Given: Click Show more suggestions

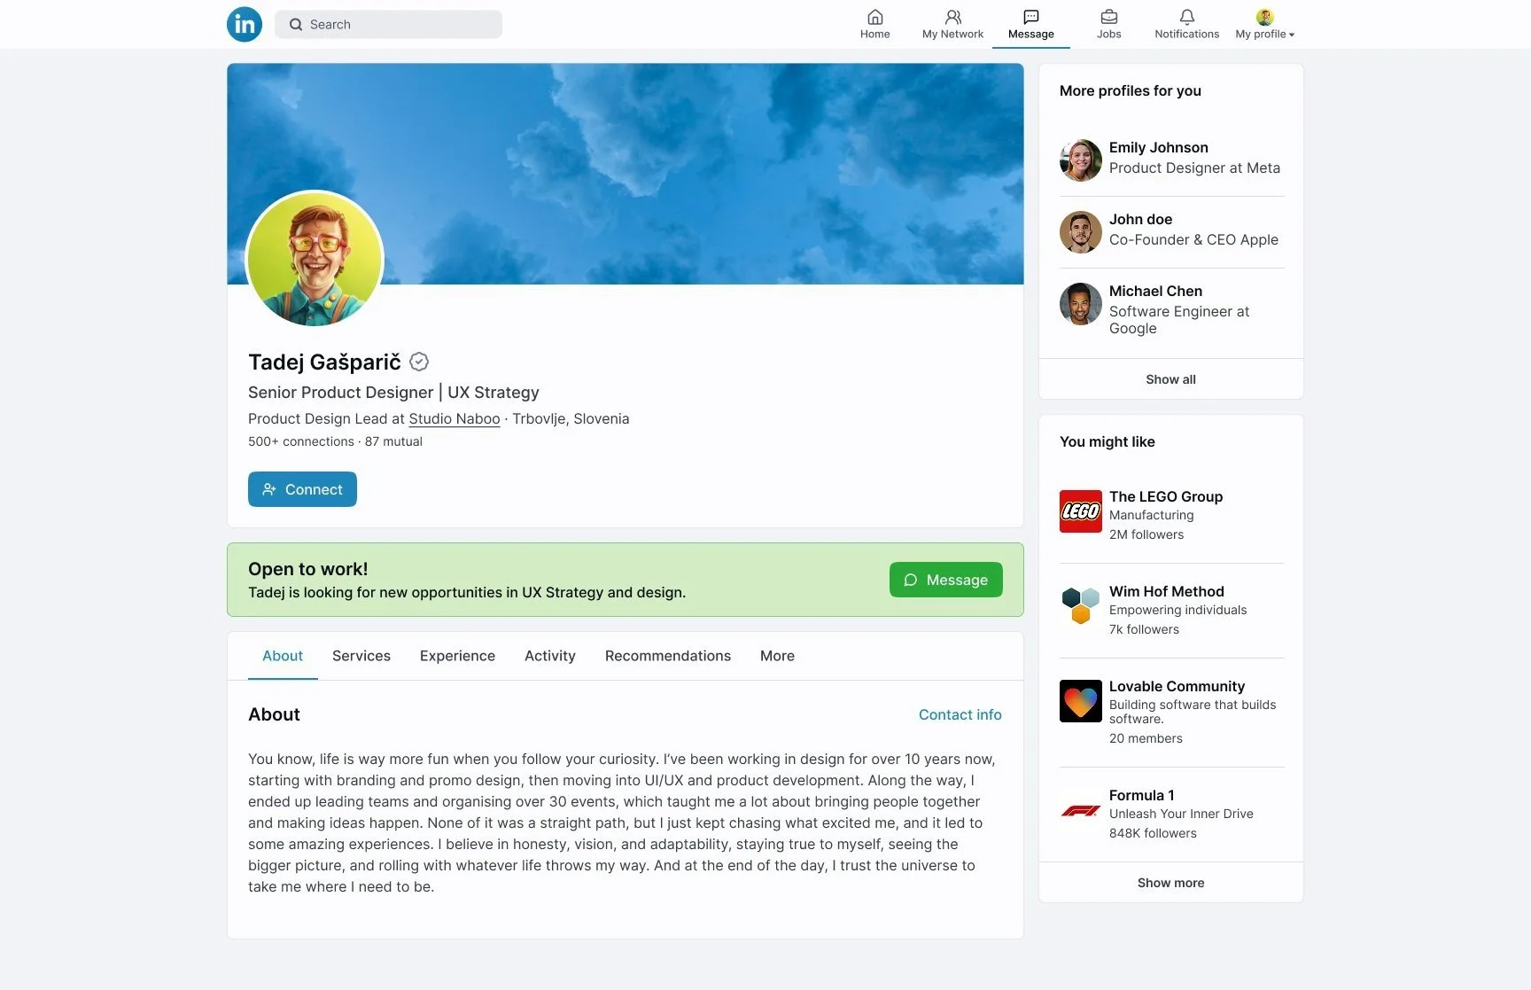Looking at the screenshot, I should 1170,883.
